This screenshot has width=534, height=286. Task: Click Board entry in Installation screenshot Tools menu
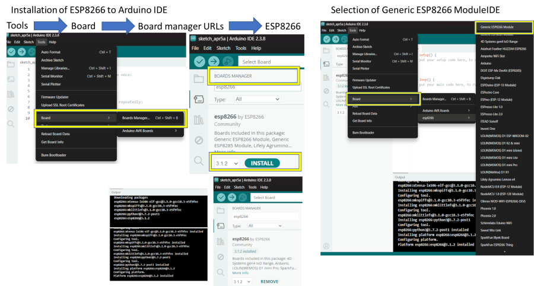(77, 118)
